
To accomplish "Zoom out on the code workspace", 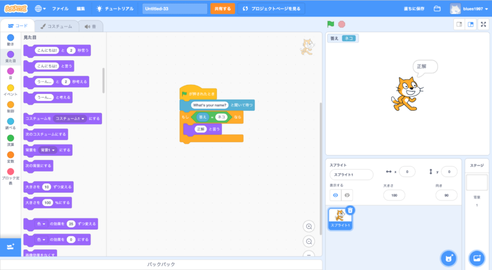I will (309, 241).
